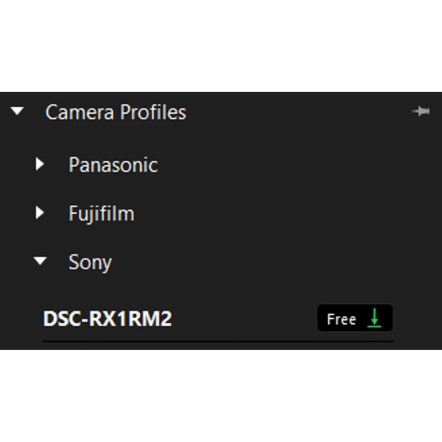Collapse the Sony group arrow
Viewport: 442px width, 442px height.
click(x=40, y=261)
